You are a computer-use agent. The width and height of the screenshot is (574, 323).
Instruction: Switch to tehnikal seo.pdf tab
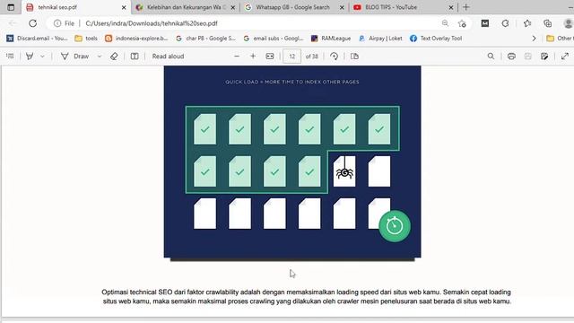tap(75, 7)
